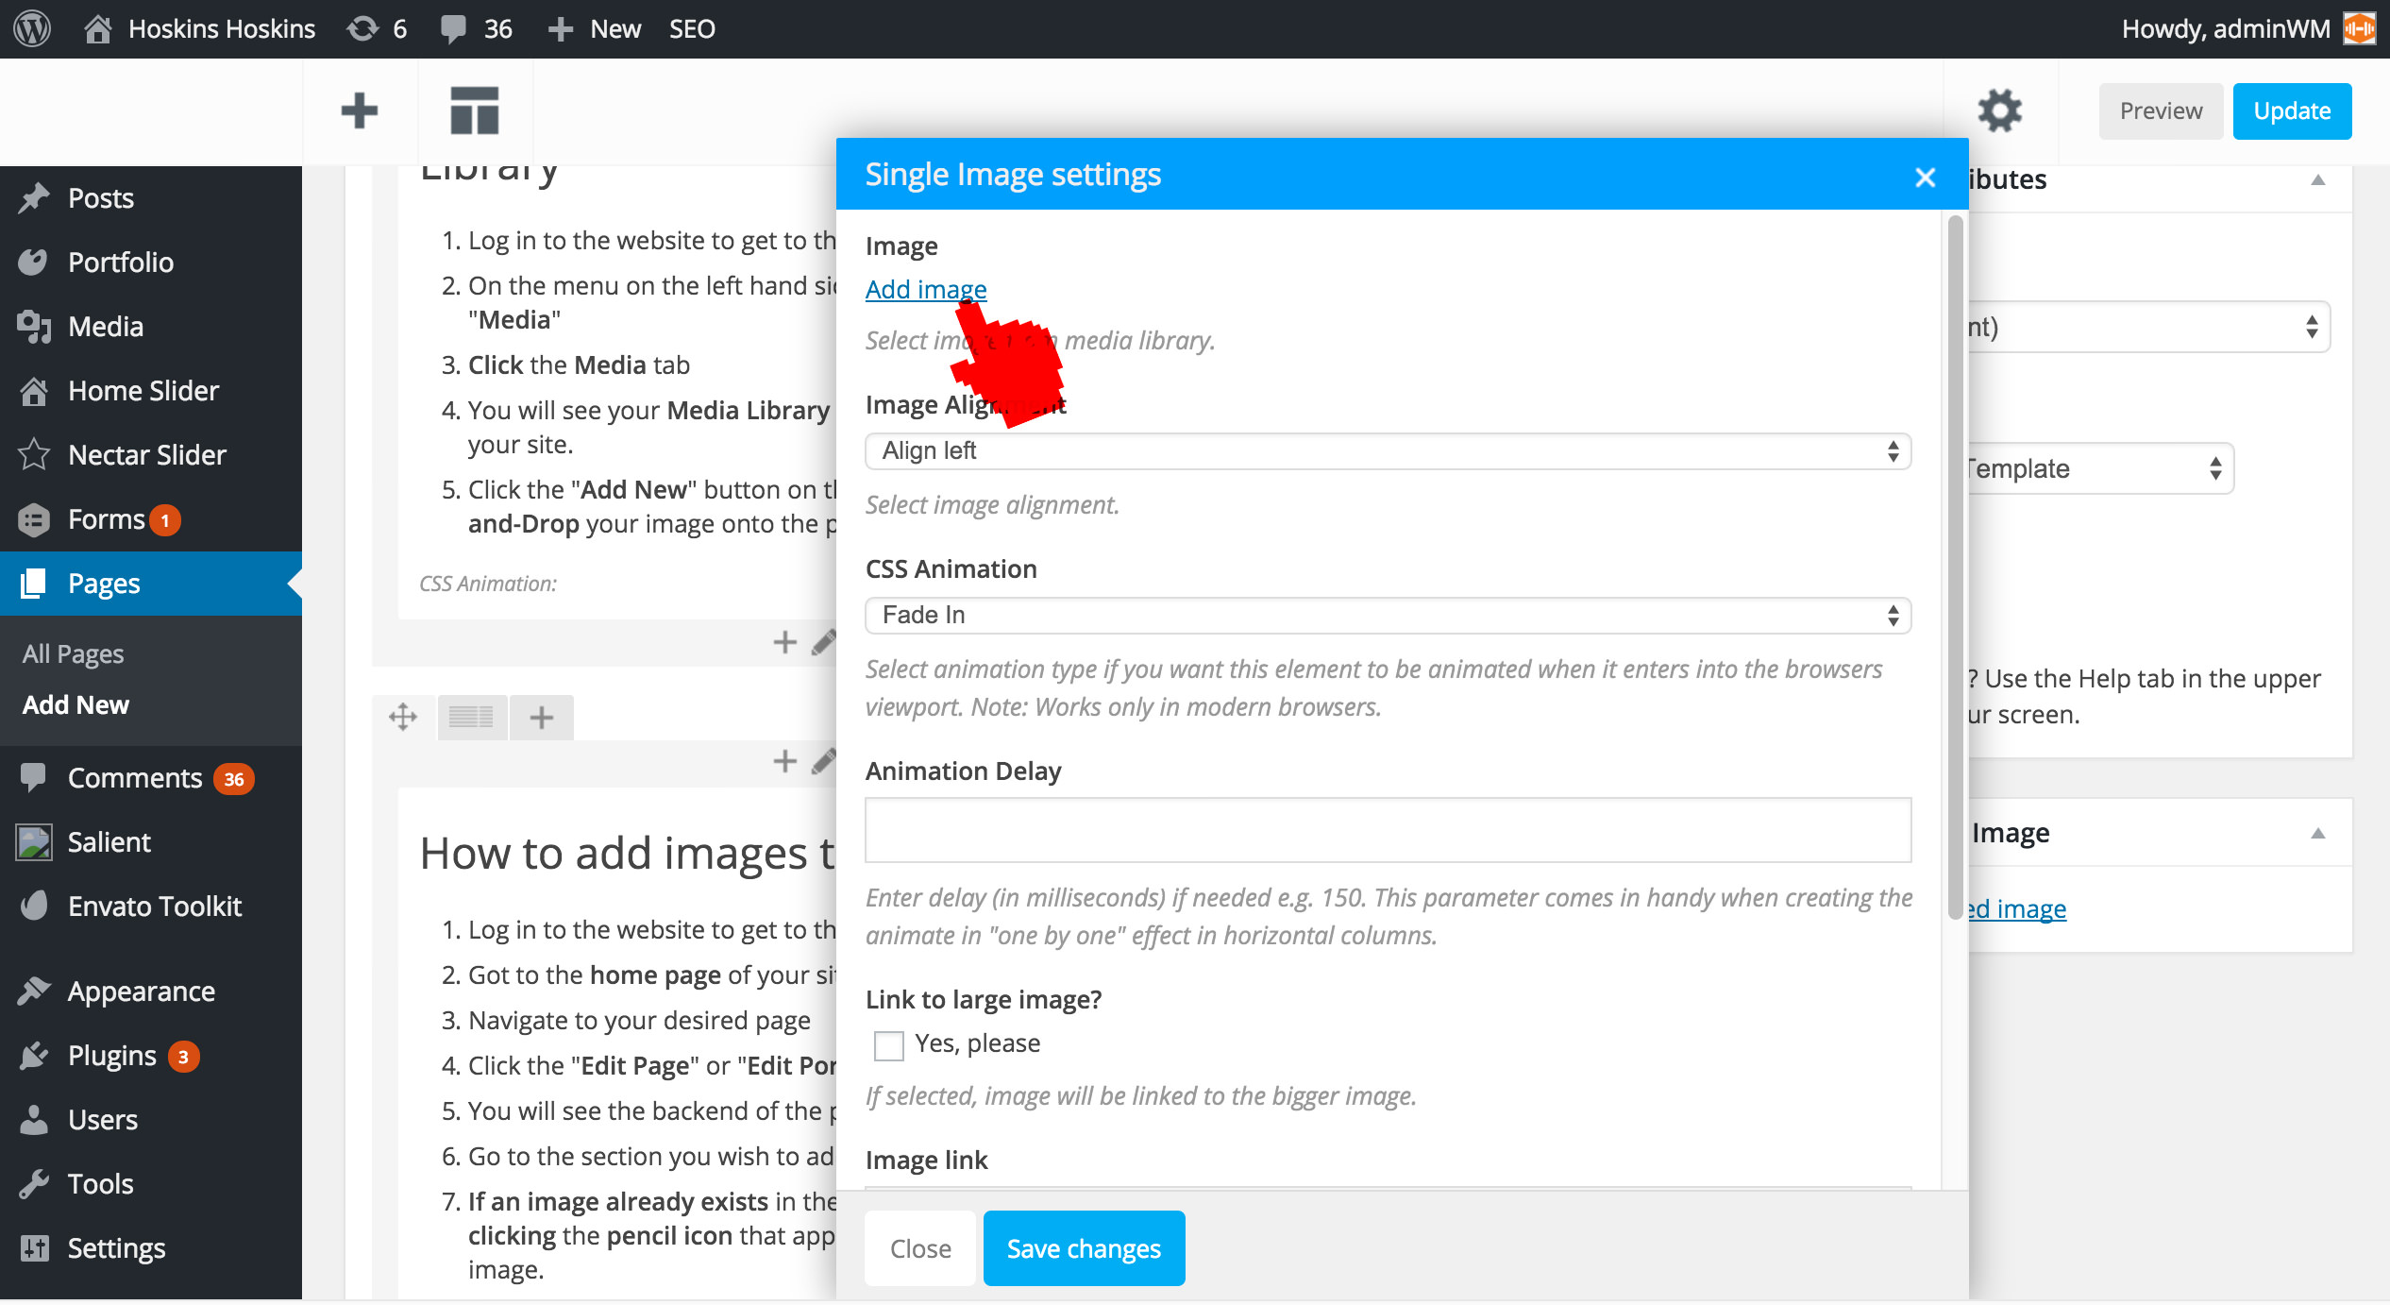Click the Add image link in dialog
Viewport: 2390px width, 1305px height.
click(926, 289)
